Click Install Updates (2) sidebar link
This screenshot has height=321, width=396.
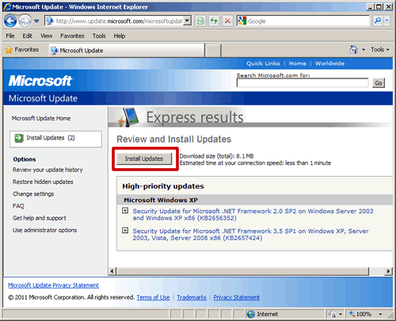[51, 138]
